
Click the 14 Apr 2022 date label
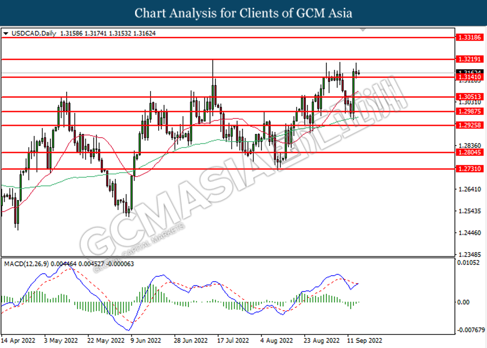point(18,341)
